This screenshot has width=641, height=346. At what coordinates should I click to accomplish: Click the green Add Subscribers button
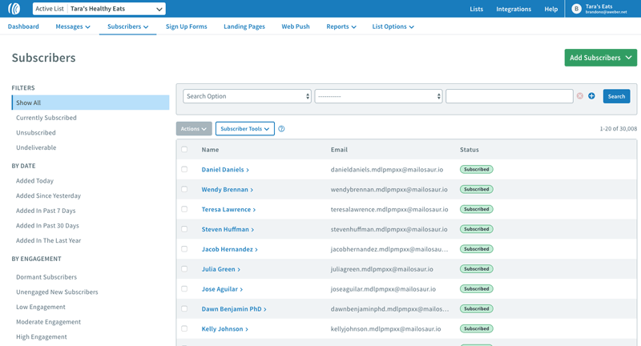point(600,58)
